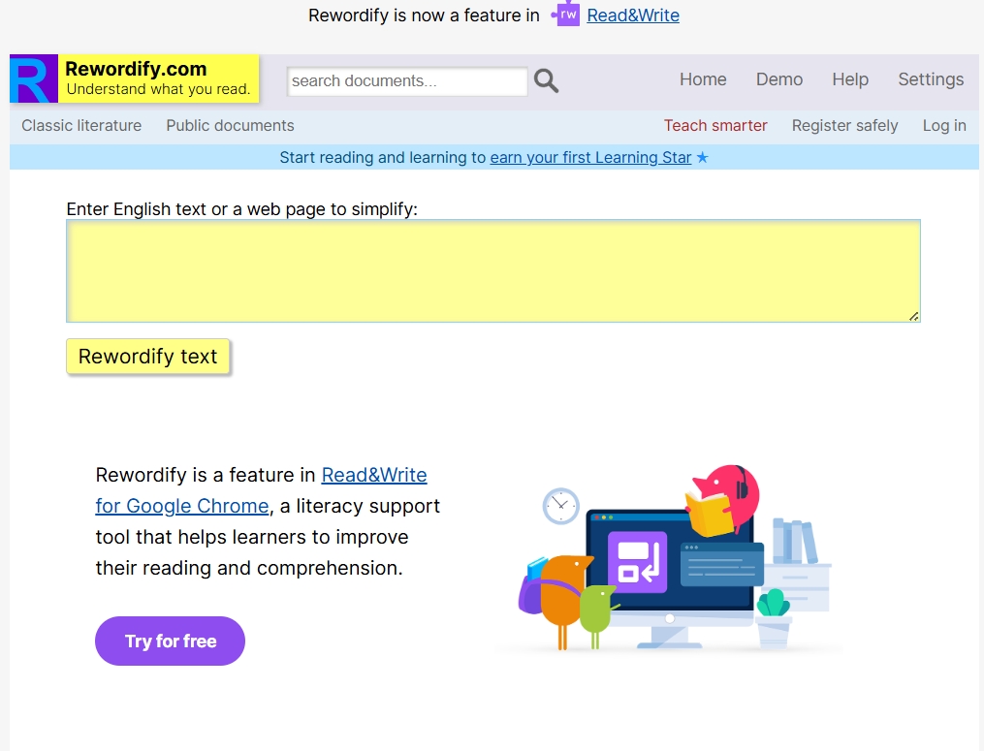
Task: Browse Classic literature
Action: click(81, 125)
